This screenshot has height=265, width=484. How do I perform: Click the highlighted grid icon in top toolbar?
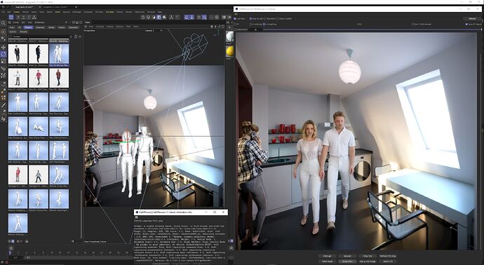tap(204, 17)
